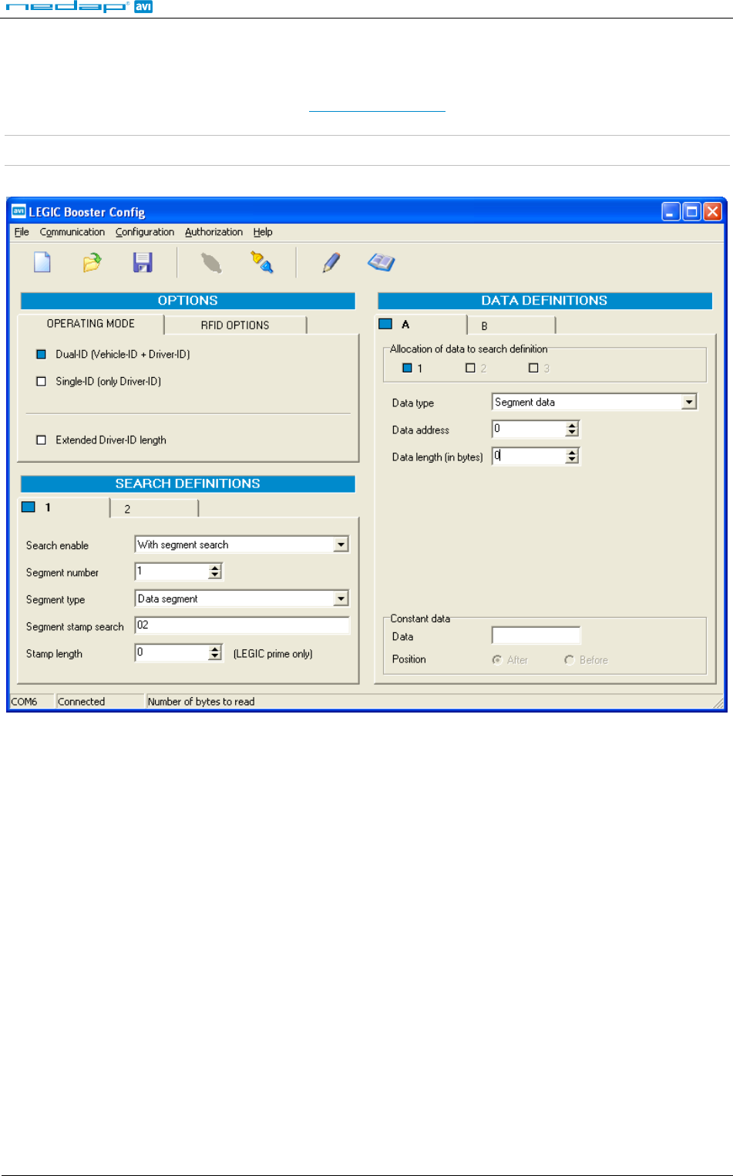
Task: Click the pencil write-configuration icon
Action: point(331,262)
